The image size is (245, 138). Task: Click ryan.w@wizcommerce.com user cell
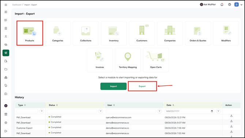[x=118, y=118]
